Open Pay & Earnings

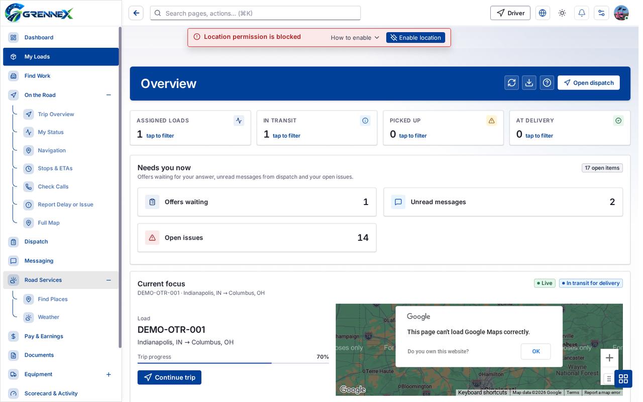pos(61,336)
